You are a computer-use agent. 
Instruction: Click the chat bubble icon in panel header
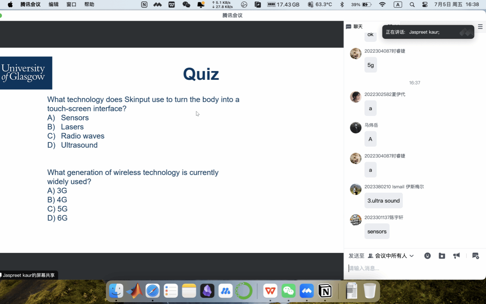pyautogui.click(x=349, y=27)
